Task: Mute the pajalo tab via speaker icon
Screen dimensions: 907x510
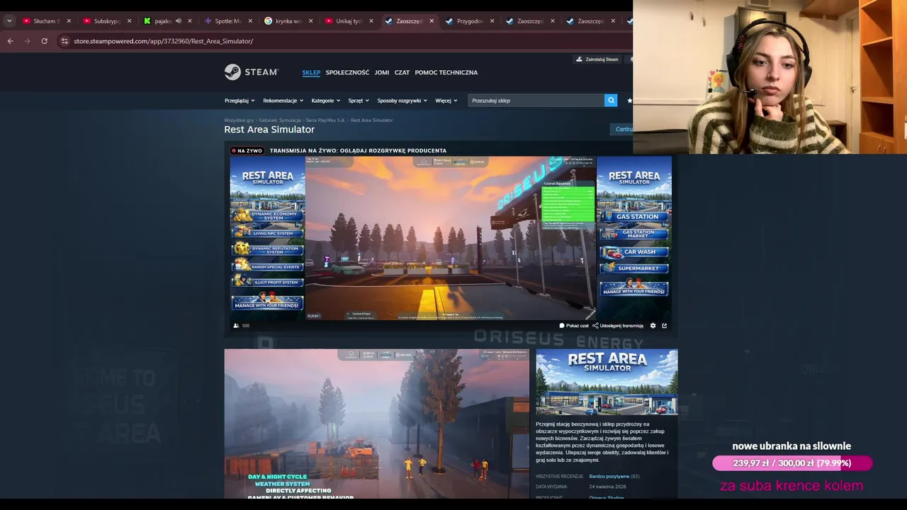Action: (179, 21)
